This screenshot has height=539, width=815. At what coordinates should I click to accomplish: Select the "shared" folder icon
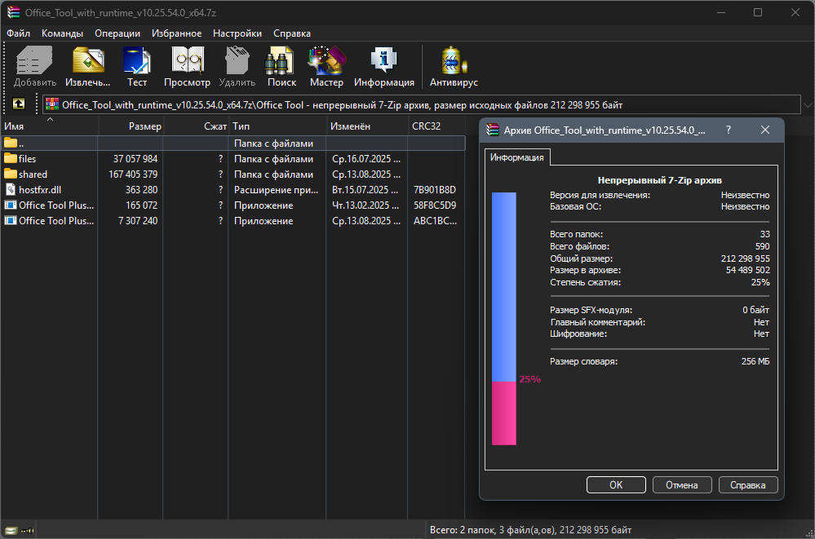11,175
